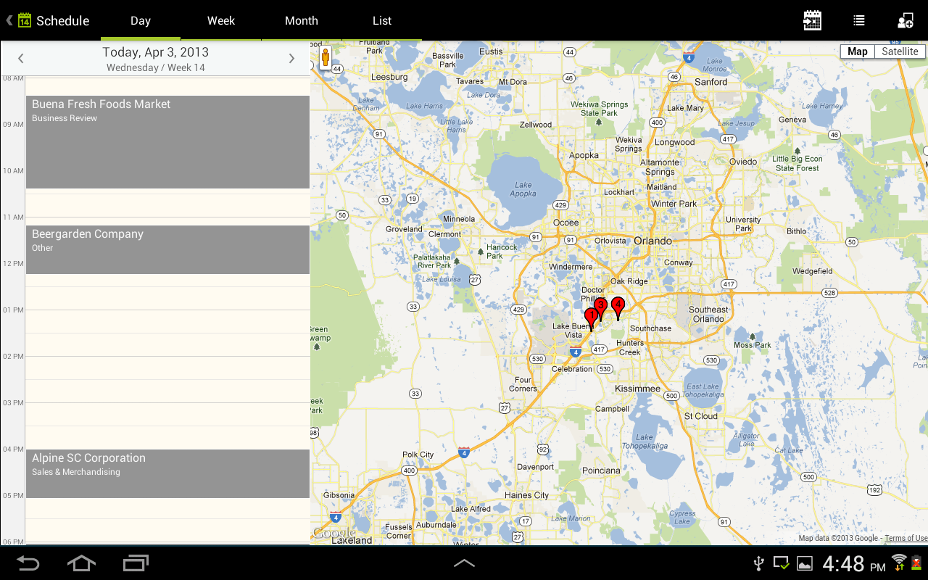Open the picture notification icon
Viewport: 928px width, 580px height.
[804, 563]
